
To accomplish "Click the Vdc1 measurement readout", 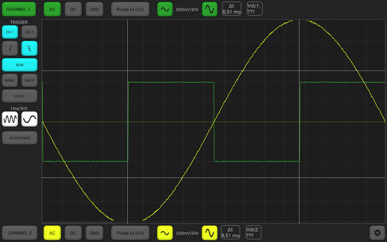I will coord(254,9).
